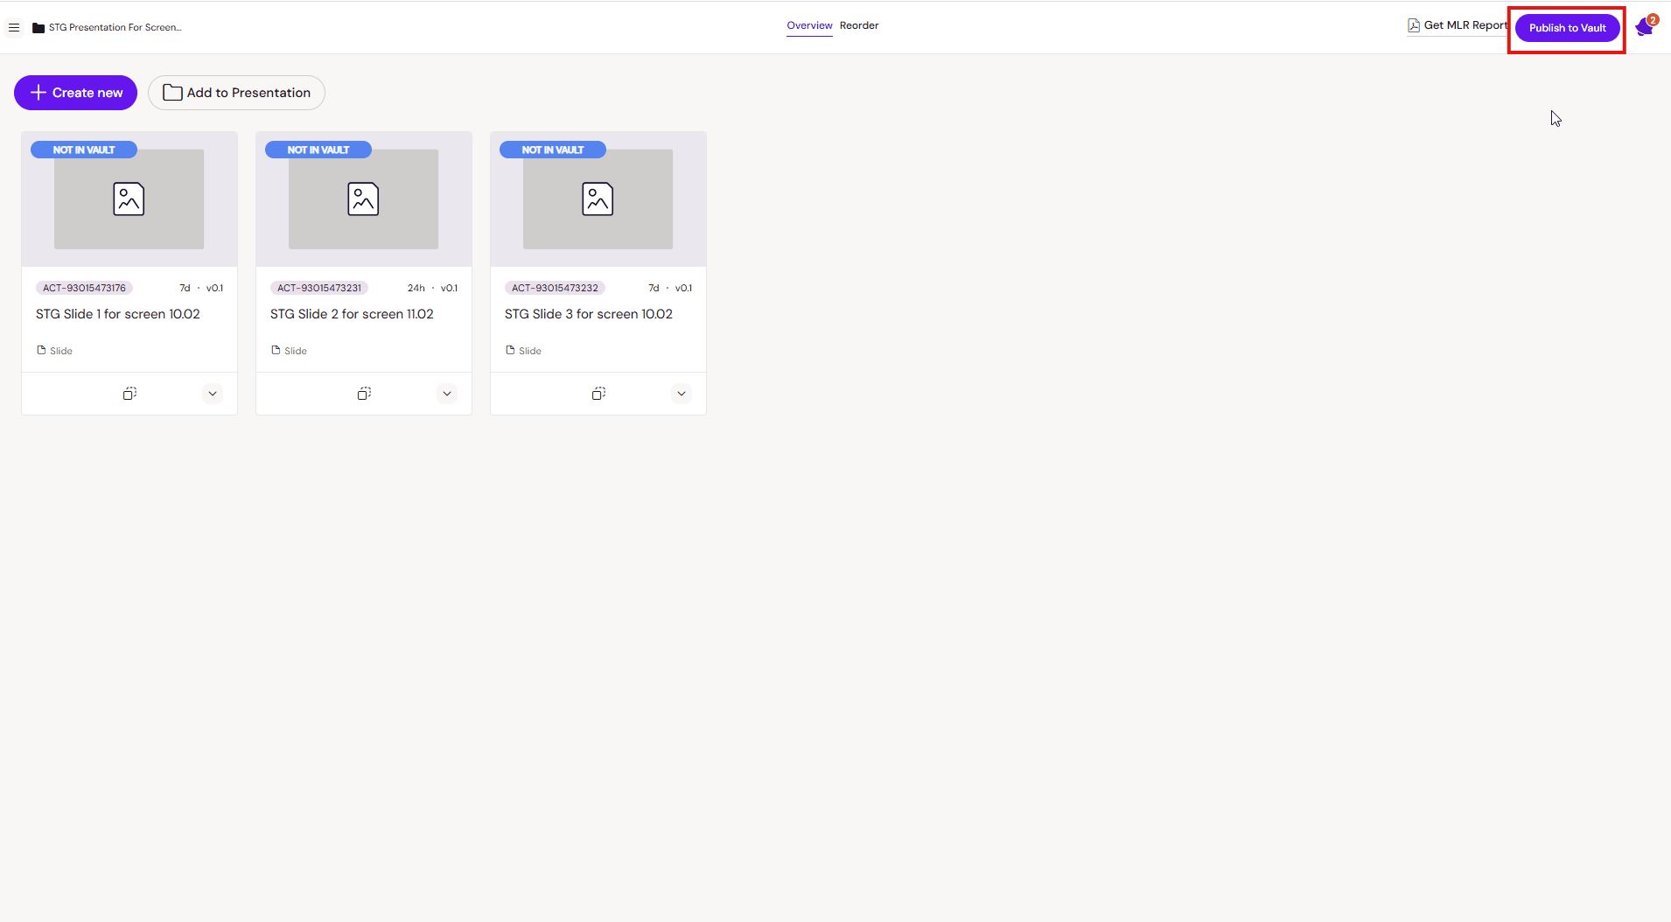The height and width of the screenshot is (922, 1671).
Task: Open the STG Slide 3 thumbnail
Action: point(598,199)
